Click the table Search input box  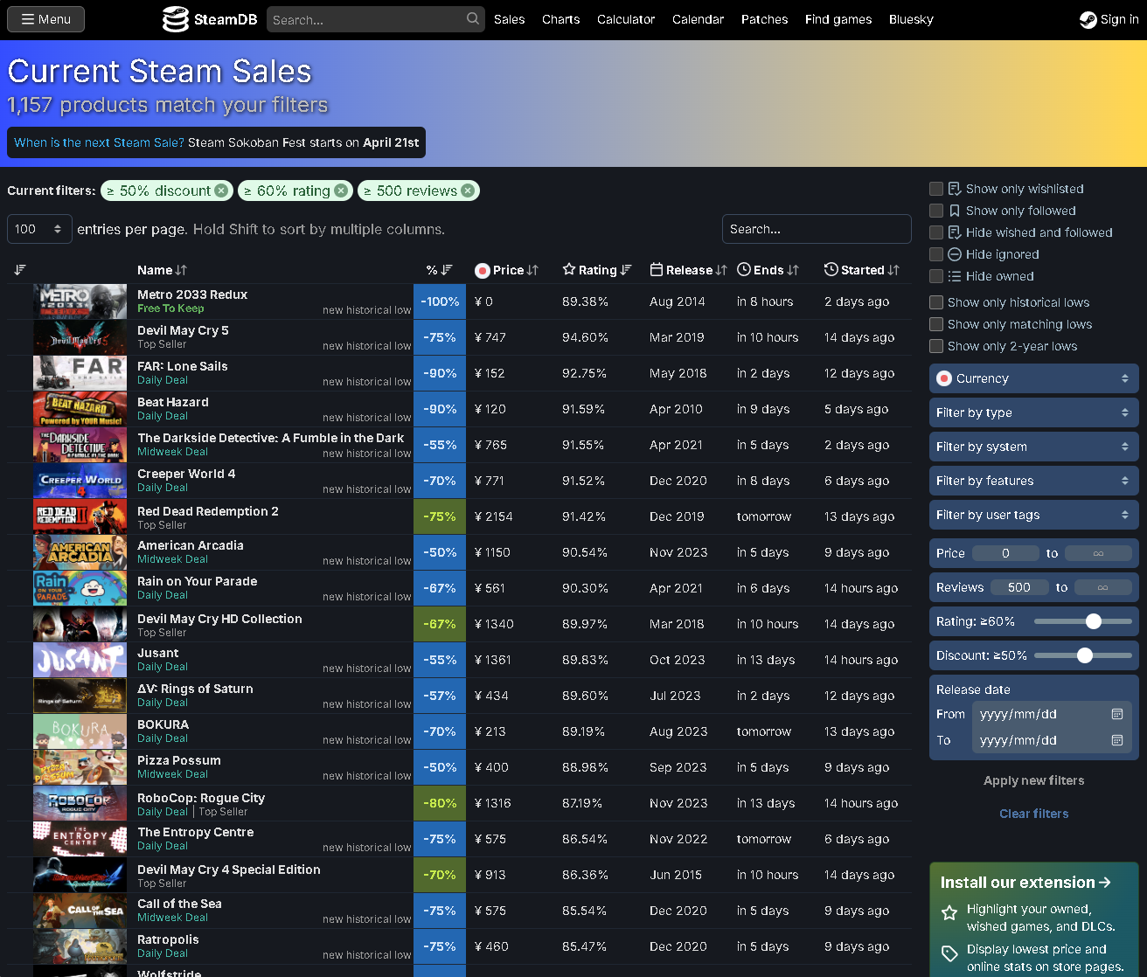coord(817,229)
